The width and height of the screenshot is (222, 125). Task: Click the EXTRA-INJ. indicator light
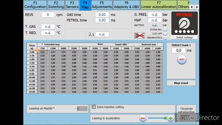point(165,30)
